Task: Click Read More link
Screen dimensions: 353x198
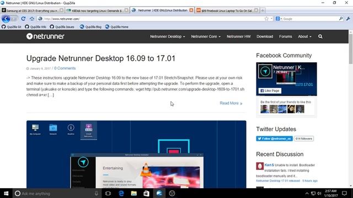Action: 231,103
